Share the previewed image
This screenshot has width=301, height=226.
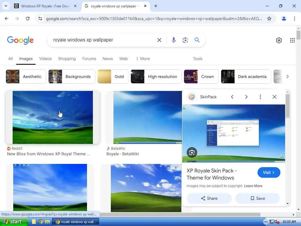pyautogui.click(x=209, y=198)
